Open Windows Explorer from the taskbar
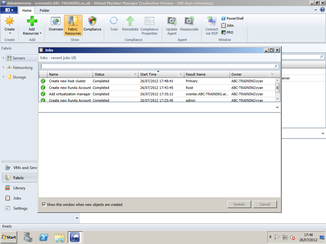The image size is (326, 244). point(60,237)
